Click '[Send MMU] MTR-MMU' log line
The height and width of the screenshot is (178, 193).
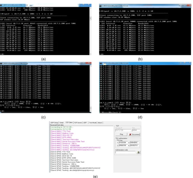[61, 137]
